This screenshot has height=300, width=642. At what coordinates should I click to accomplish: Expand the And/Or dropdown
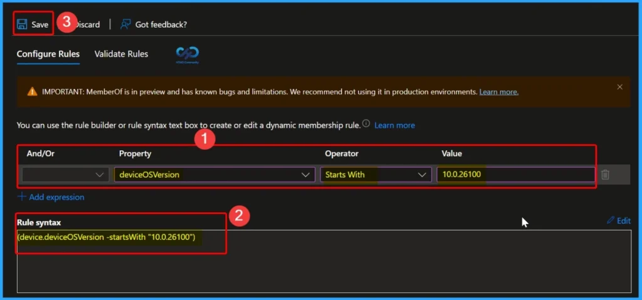65,175
